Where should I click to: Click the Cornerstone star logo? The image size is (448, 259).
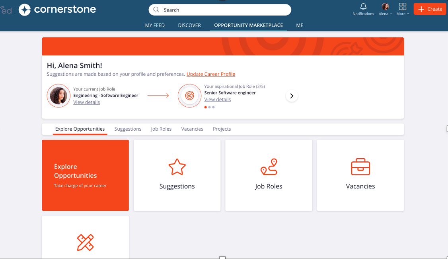(25, 10)
